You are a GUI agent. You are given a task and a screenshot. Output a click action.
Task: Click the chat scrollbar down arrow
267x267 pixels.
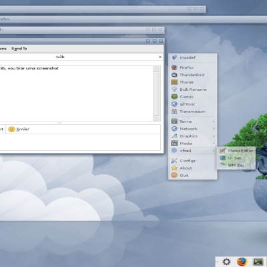pos(156,118)
